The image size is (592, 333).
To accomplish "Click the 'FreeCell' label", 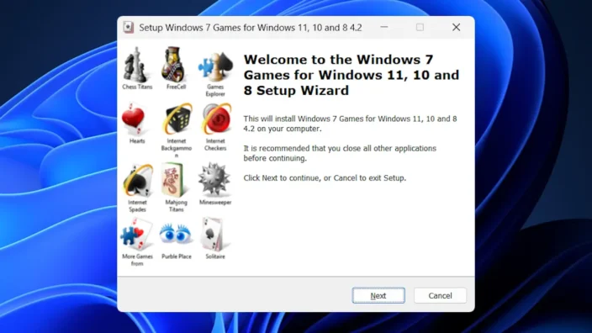I will [x=177, y=87].
